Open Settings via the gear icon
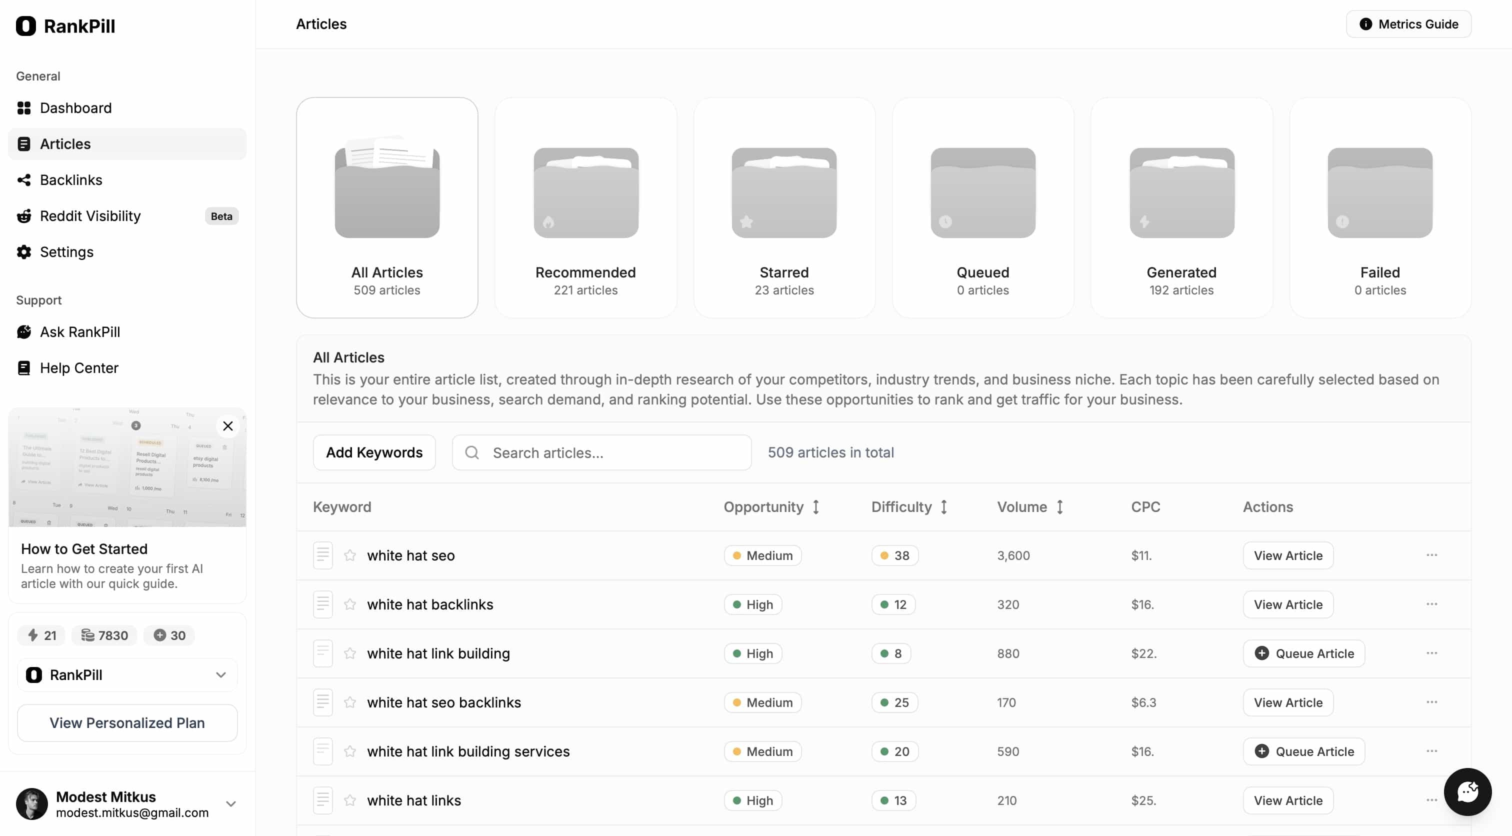This screenshot has width=1512, height=836. point(23,252)
